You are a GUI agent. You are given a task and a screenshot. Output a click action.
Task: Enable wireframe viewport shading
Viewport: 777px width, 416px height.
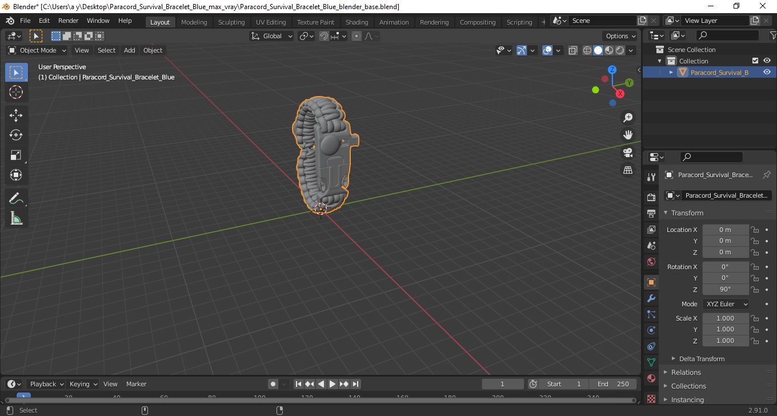587,50
